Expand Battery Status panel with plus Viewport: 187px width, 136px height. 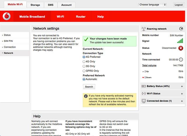click(x=182, y=86)
